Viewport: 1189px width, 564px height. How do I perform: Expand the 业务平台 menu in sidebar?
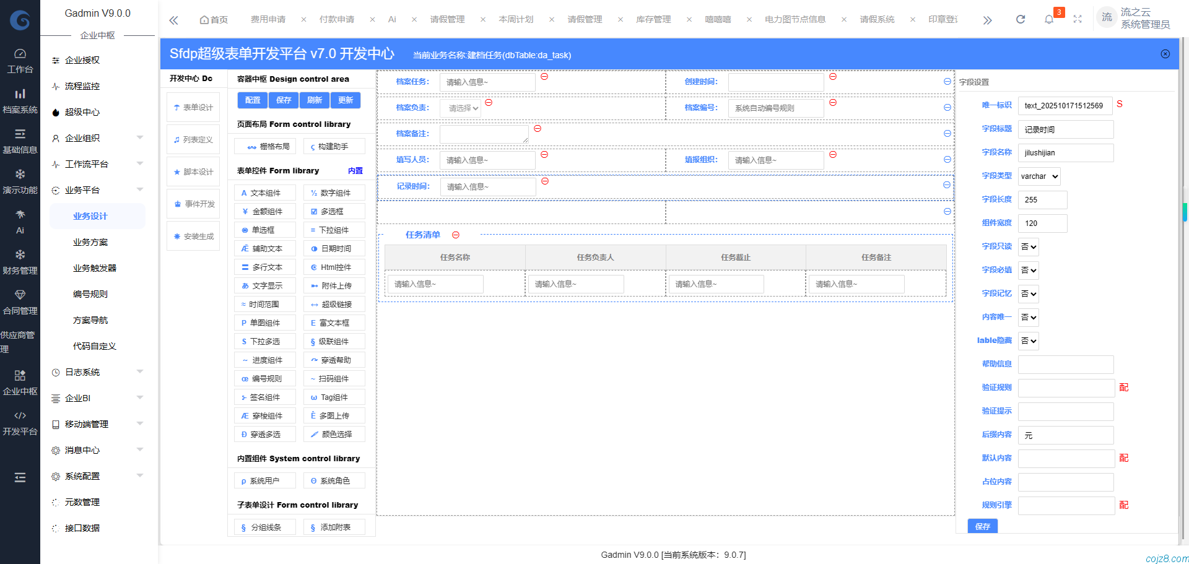82,190
